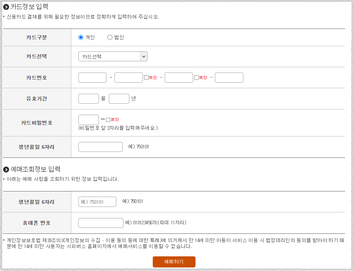
Task: Select the 법인 (corporate) radio button
Action: (x=109, y=37)
